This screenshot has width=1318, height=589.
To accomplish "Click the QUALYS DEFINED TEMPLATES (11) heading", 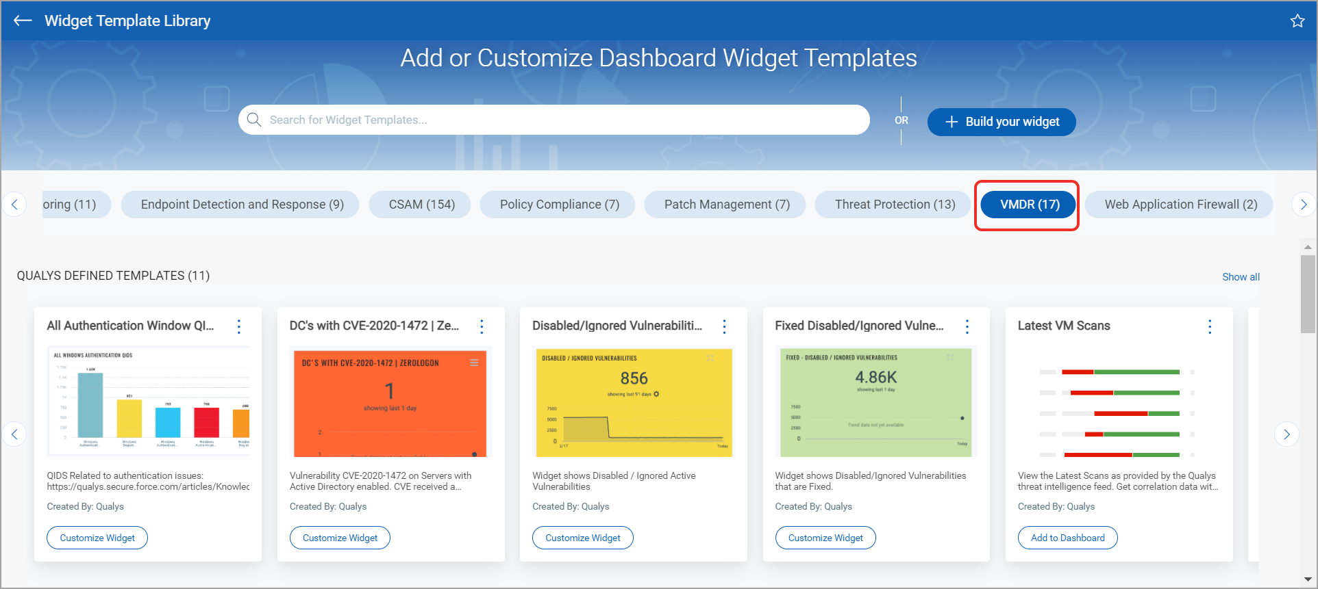I will (x=113, y=276).
